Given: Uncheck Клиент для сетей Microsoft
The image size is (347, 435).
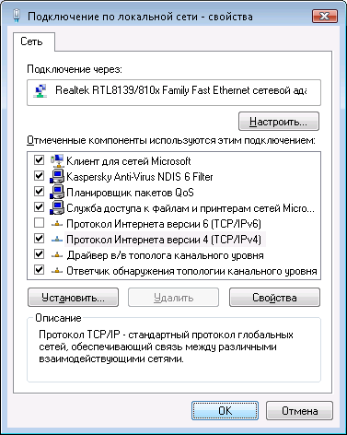Looking at the screenshot, I should [x=39, y=160].
